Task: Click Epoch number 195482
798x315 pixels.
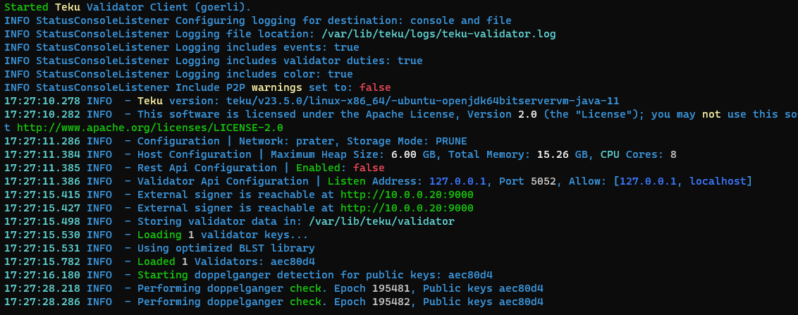Action: (x=391, y=302)
